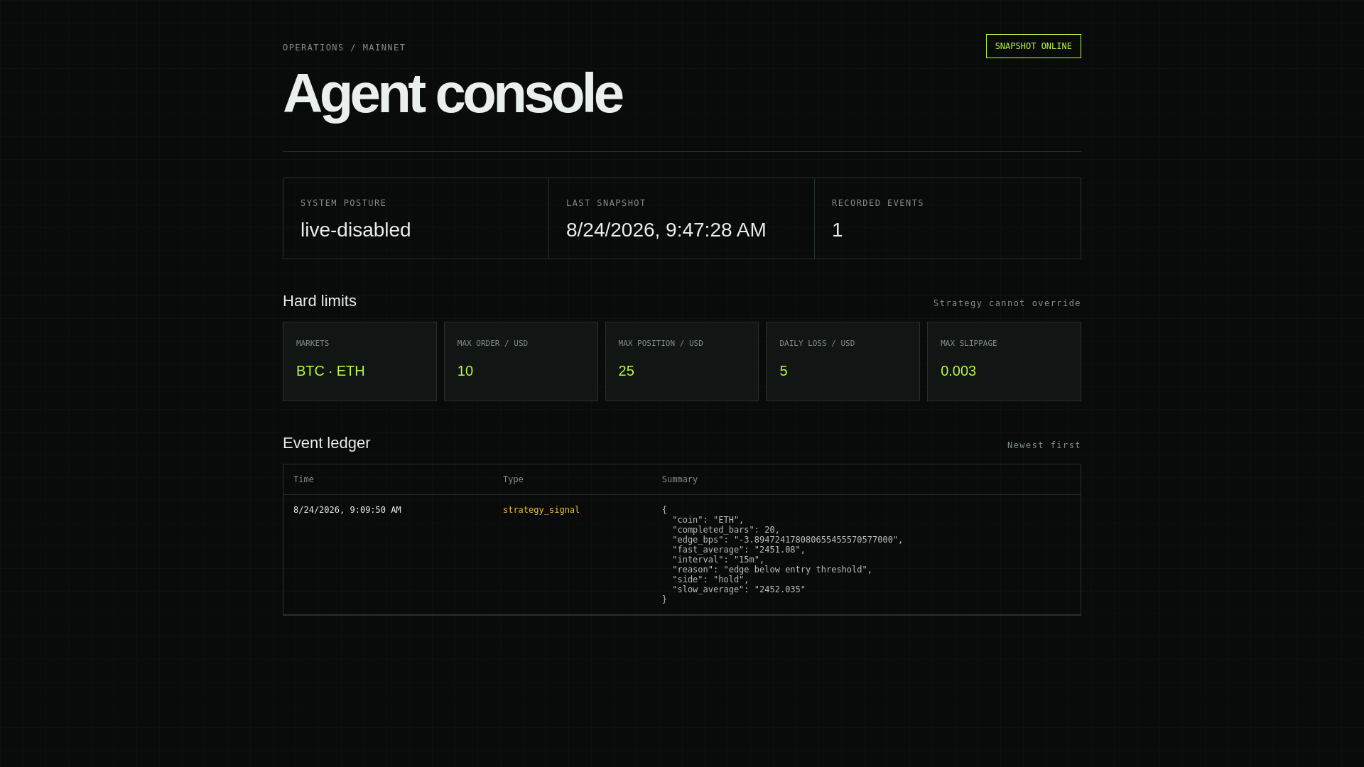The height and width of the screenshot is (767, 1364).
Task: Click the "fast_average": "2451.08" line
Action: pos(739,550)
